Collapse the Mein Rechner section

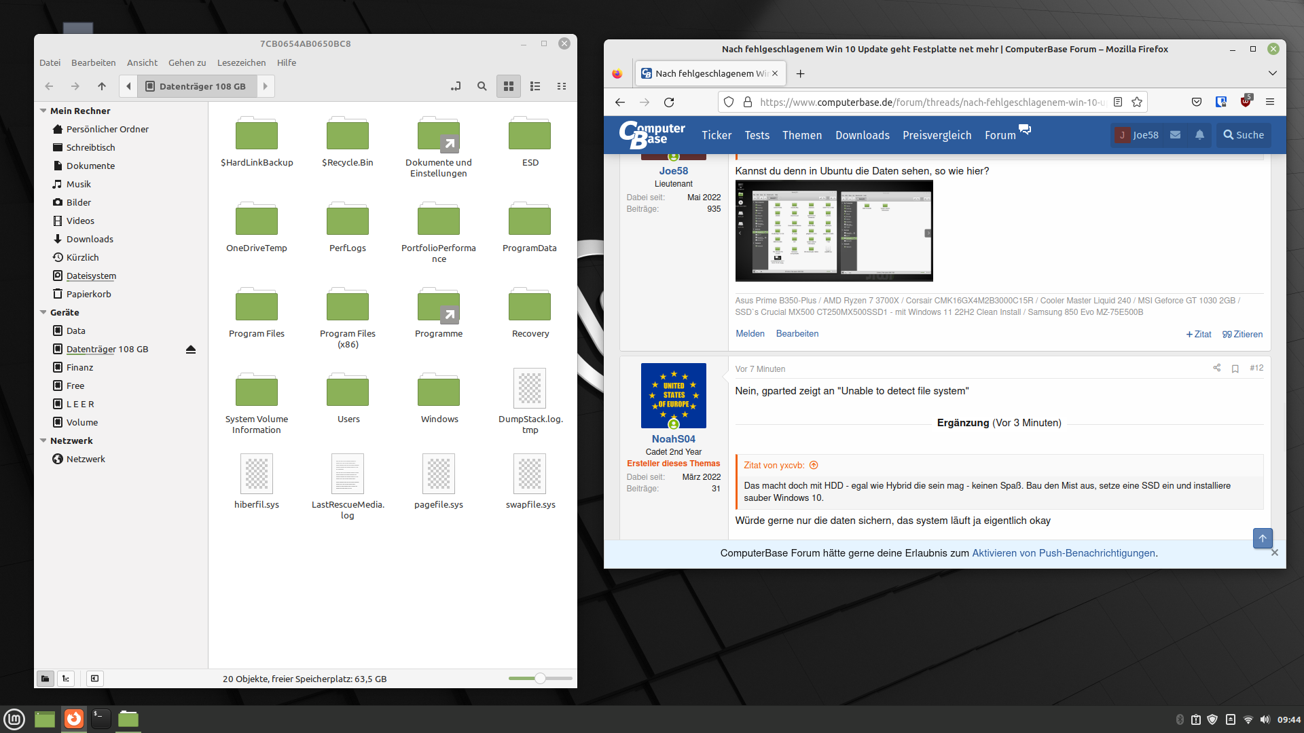pyautogui.click(x=43, y=111)
